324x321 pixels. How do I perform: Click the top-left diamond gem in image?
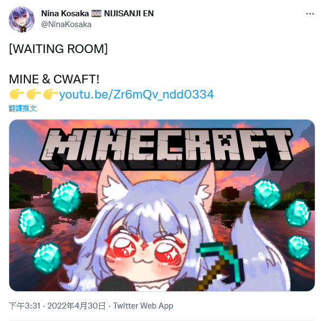click(66, 198)
